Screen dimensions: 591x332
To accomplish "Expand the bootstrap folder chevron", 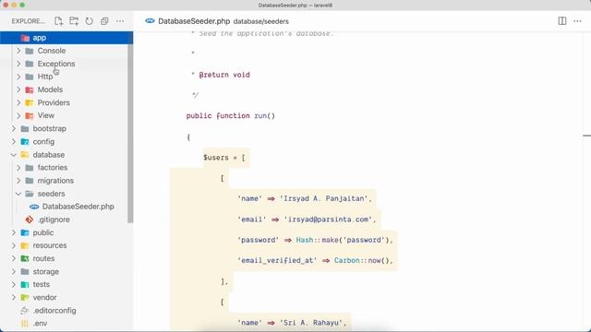I will click(14, 128).
